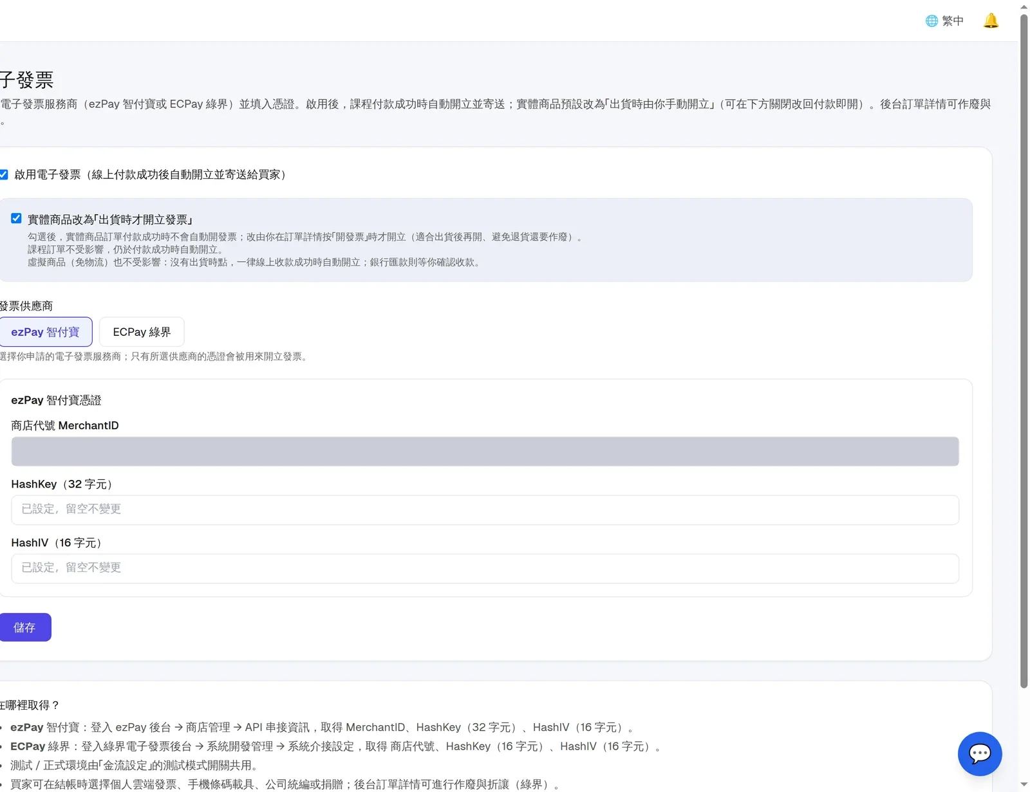Image resolution: width=1030 pixels, height=792 pixels.
Task: Toggle 實體商品改為出貨時才開立發票 checkbox
Action: [16, 219]
